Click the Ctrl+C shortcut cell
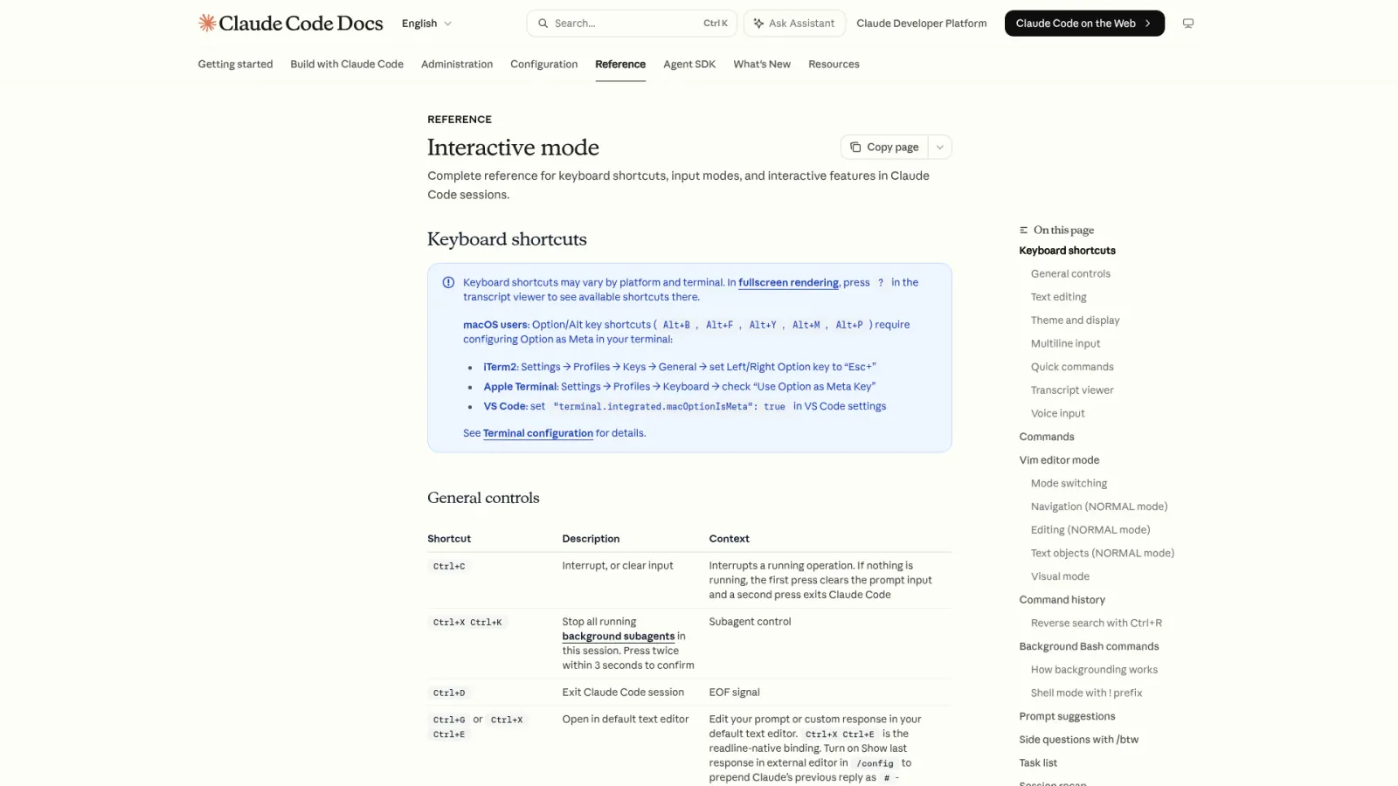 click(x=449, y=567)
